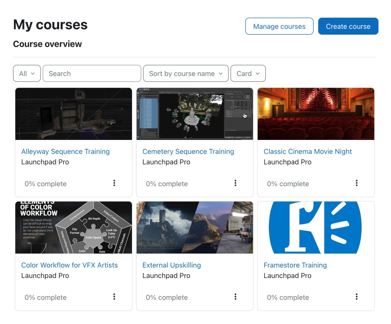Click 0% complete under Classic Cinema Movie Night
Viewport: 391px width, 324px height.
[288, 184]
